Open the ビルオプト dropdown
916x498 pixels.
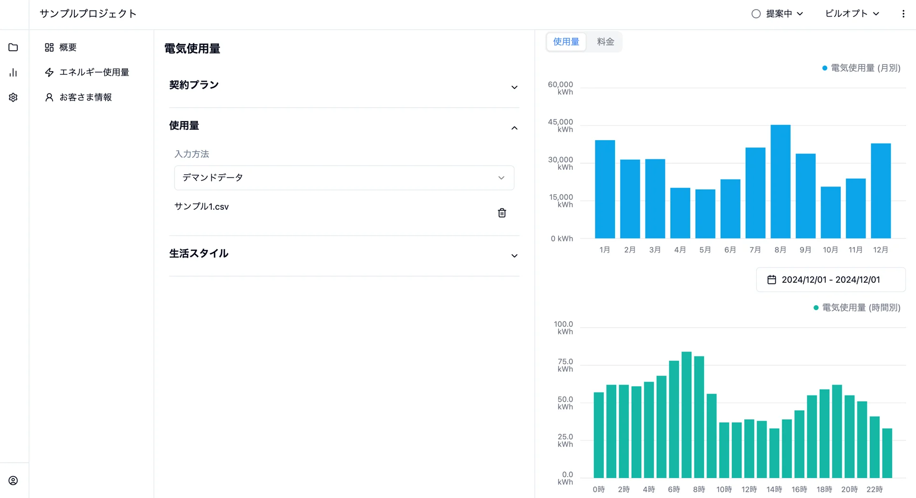tap(852, 14)
